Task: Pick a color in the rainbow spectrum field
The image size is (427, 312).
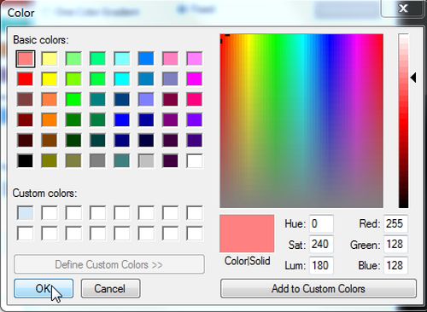Action: (x=301, y=121)
